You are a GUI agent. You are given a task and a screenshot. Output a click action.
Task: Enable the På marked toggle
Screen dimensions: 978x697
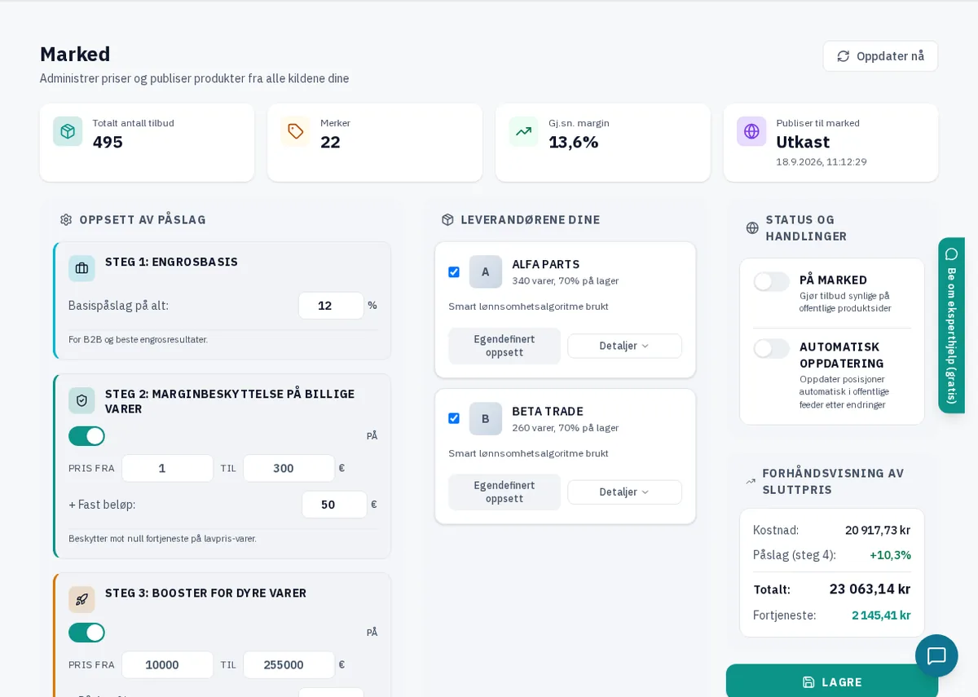(x=771, y=281)
